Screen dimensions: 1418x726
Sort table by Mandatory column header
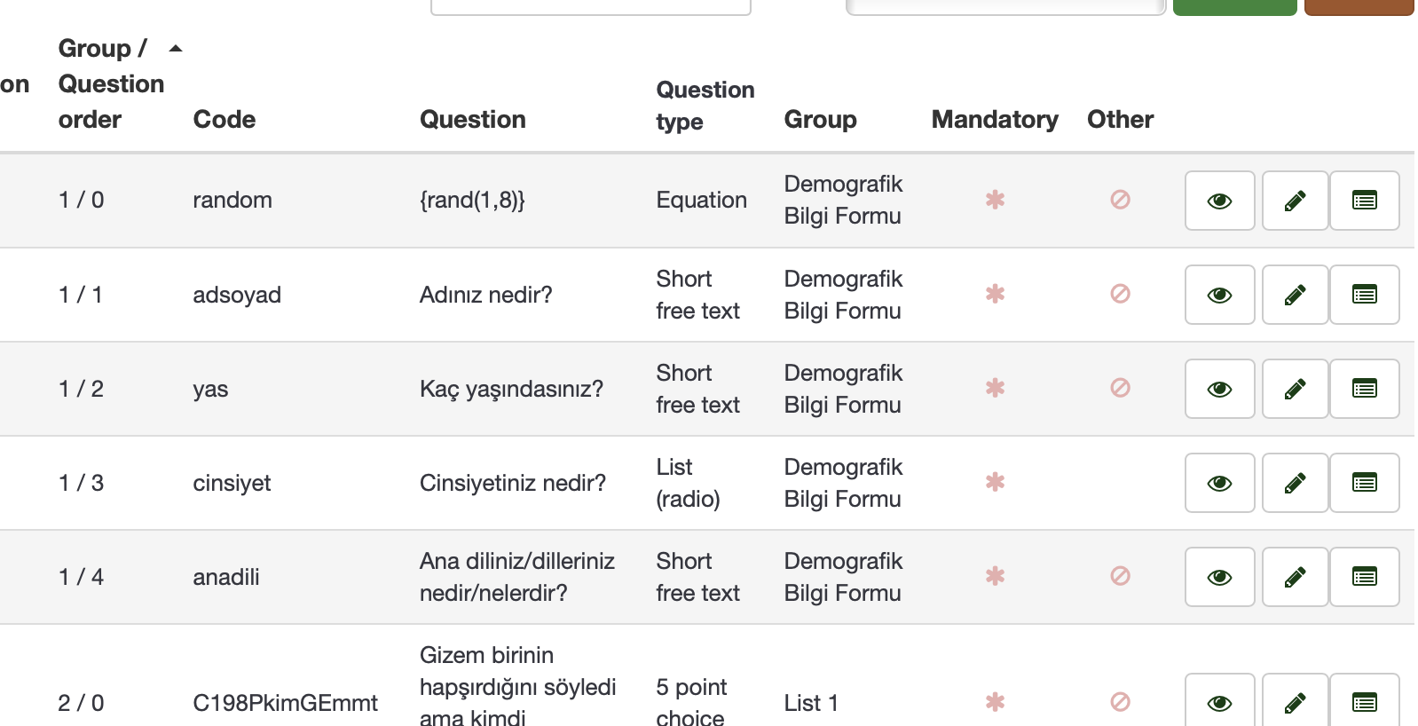(x=994, y=120)
